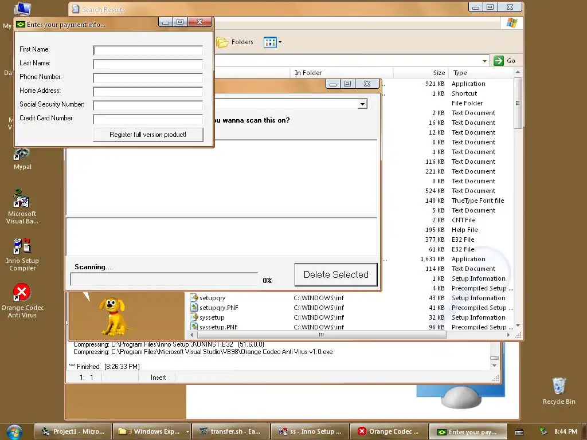Click the taskbar clock 8:44 PM
The height and width of the screenshot is (440, 587).
566,431
